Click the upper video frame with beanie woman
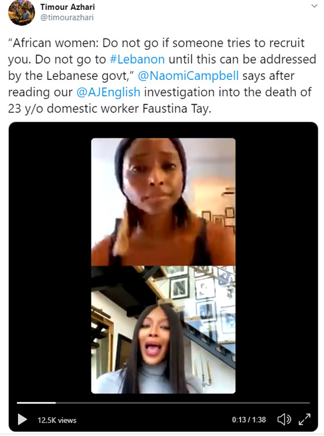This screenshot has width=324, height=436. click(x=163, y=202)
